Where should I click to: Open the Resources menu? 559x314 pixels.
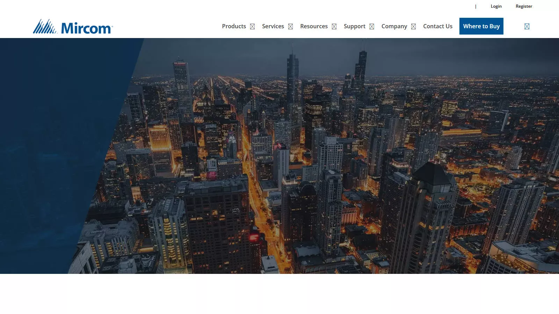point(314,26)
